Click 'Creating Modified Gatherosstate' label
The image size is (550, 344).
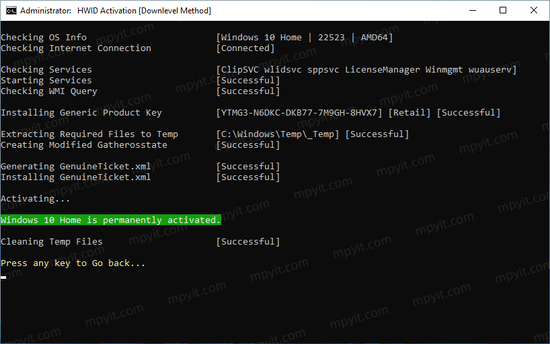coord(84,145)
